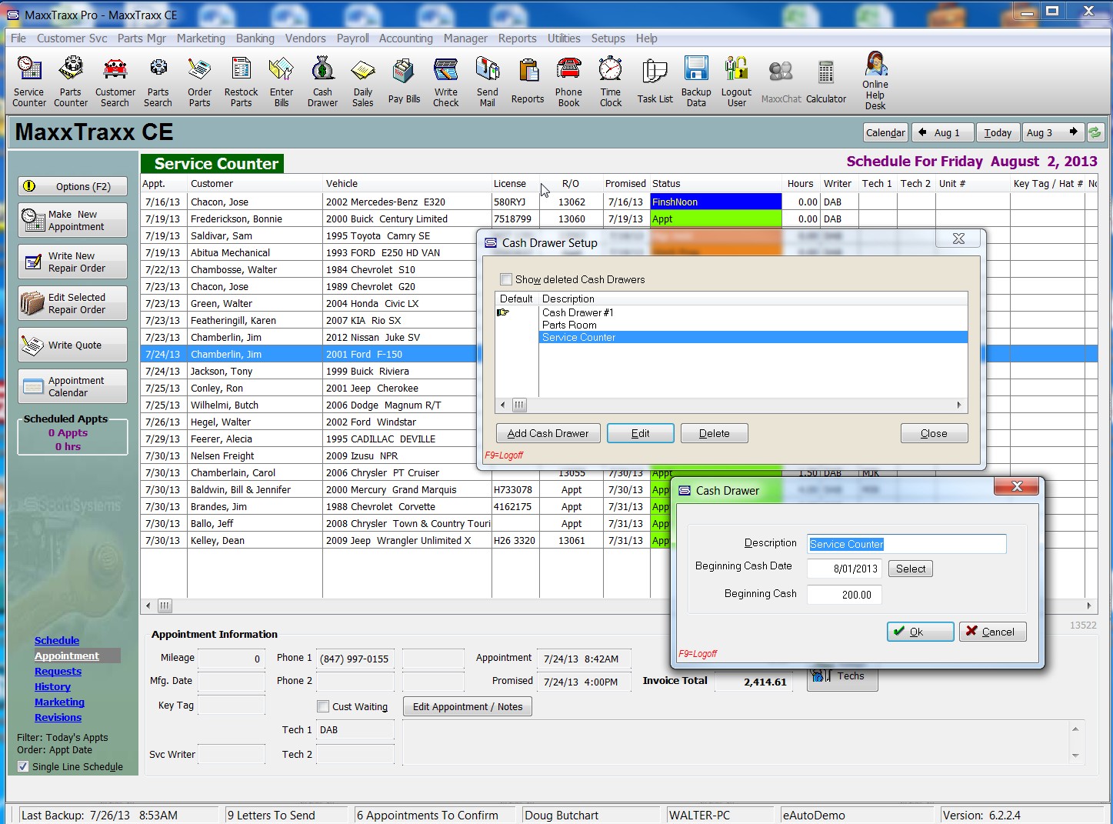The width and height of the screenshot is (1113, 824).
Task: Open the Phone Book
Action: pos(569,81)
